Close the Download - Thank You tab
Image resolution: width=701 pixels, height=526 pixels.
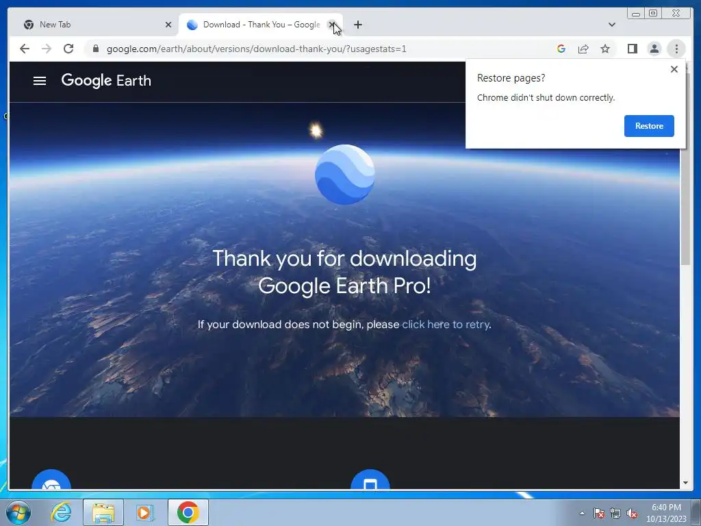pos(331,25)
